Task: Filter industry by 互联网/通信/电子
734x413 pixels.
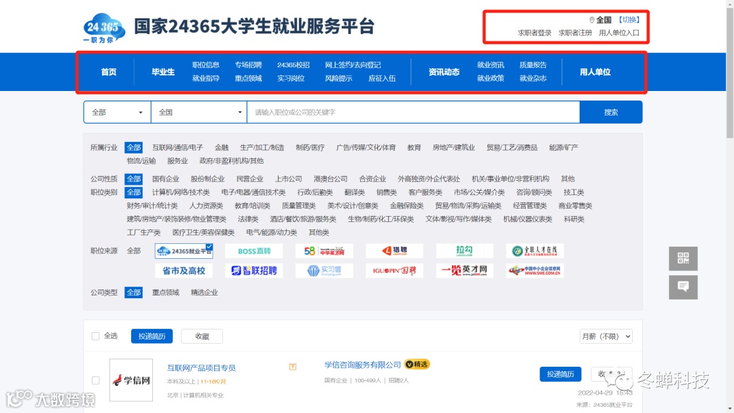Action: 177,147
